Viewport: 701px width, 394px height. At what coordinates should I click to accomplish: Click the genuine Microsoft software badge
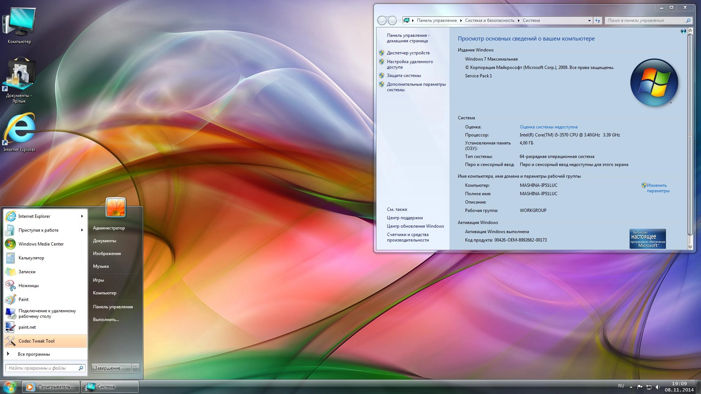click(647, 239)
